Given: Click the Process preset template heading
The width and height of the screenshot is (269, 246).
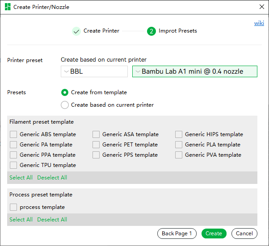Looking at the screenshot, I should click(41, 195).
